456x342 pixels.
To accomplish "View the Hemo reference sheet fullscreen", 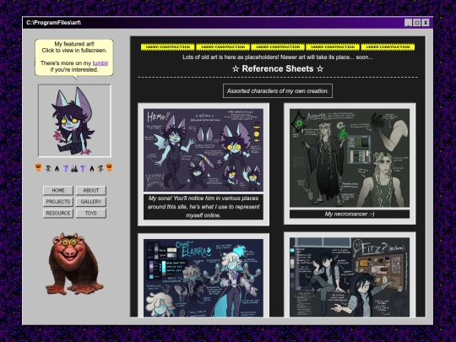I will coord(204,150).
